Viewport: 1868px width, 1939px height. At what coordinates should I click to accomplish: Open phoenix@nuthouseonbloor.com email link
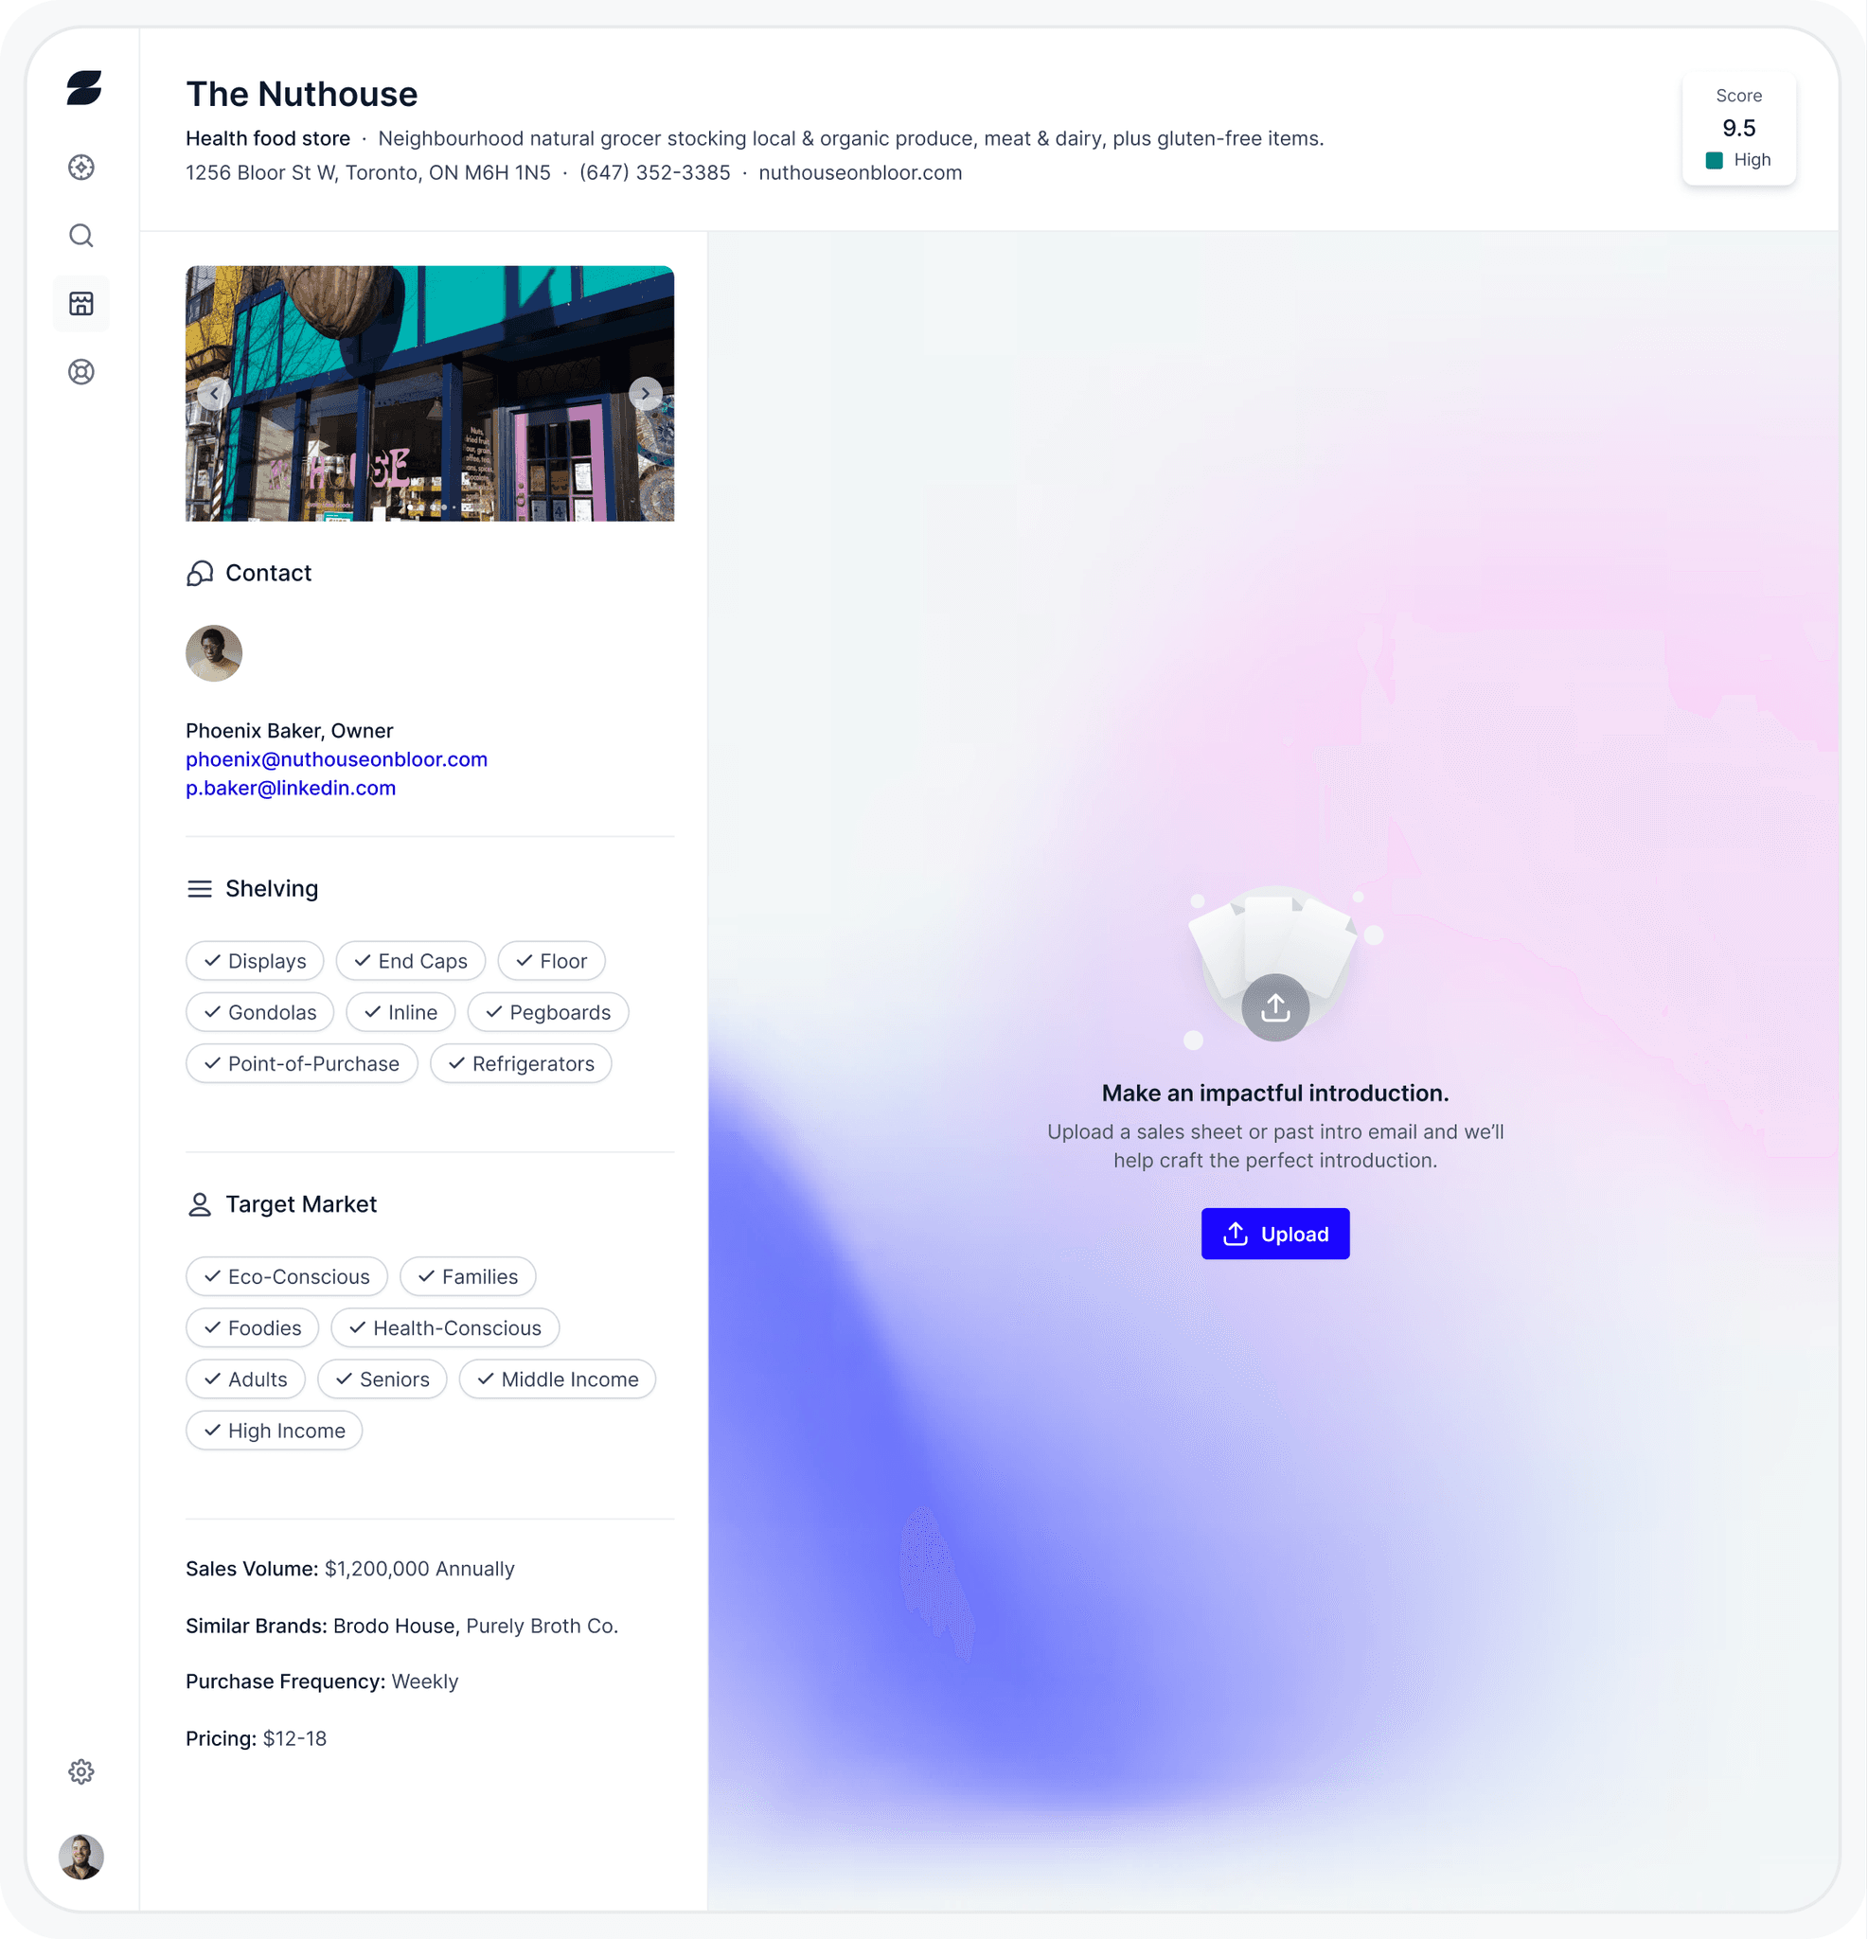point(334,758)
